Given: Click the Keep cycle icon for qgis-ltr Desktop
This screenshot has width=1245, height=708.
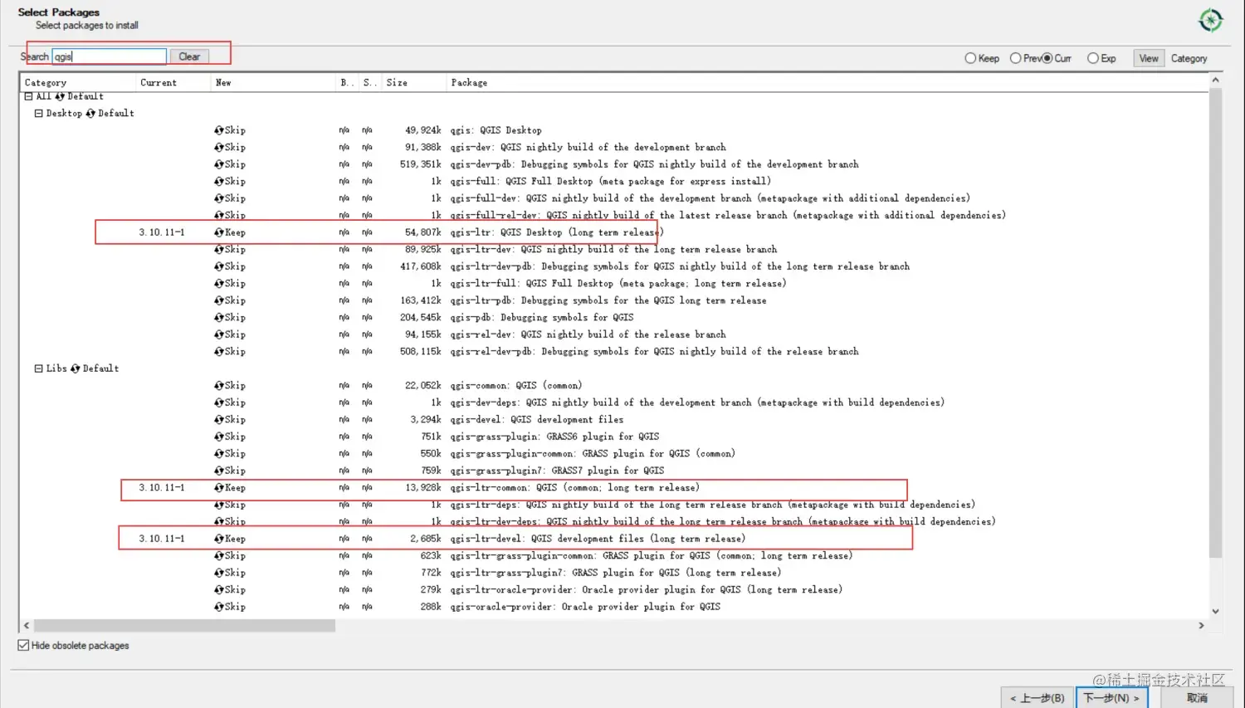Looking at the screenshot, I should click(219, 232).
